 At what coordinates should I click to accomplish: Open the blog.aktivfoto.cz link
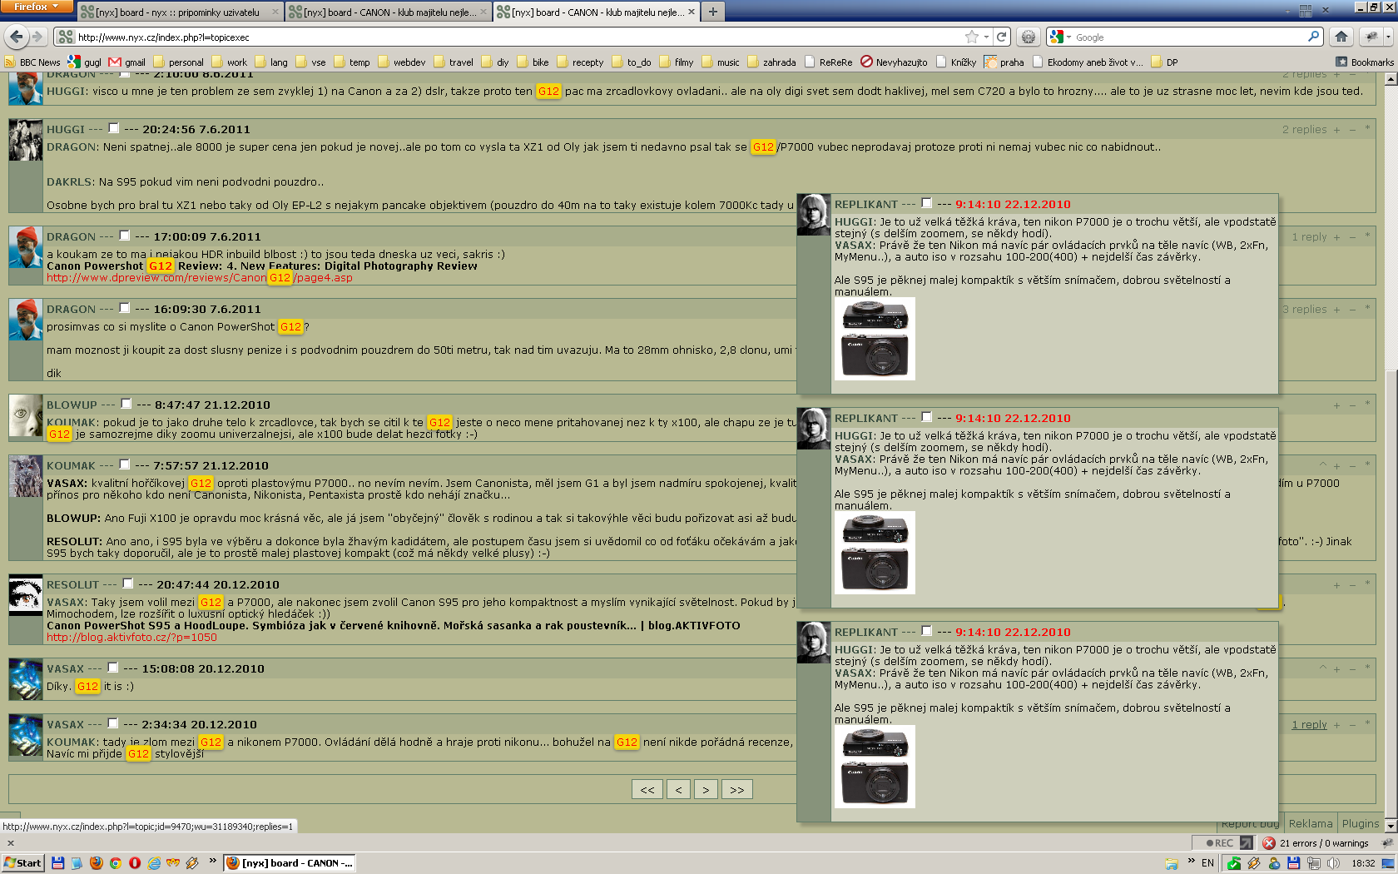(131, 637)
